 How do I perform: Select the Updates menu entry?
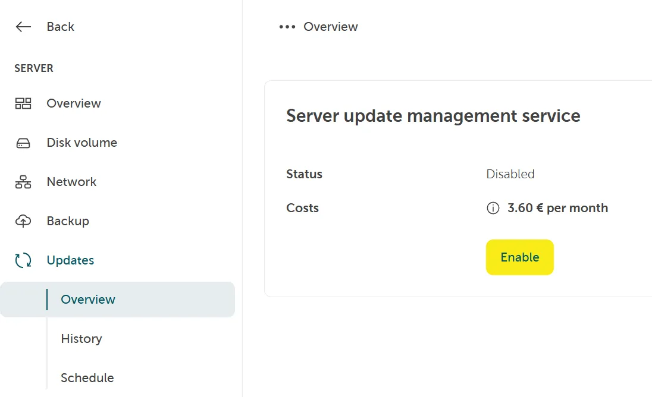70,260
